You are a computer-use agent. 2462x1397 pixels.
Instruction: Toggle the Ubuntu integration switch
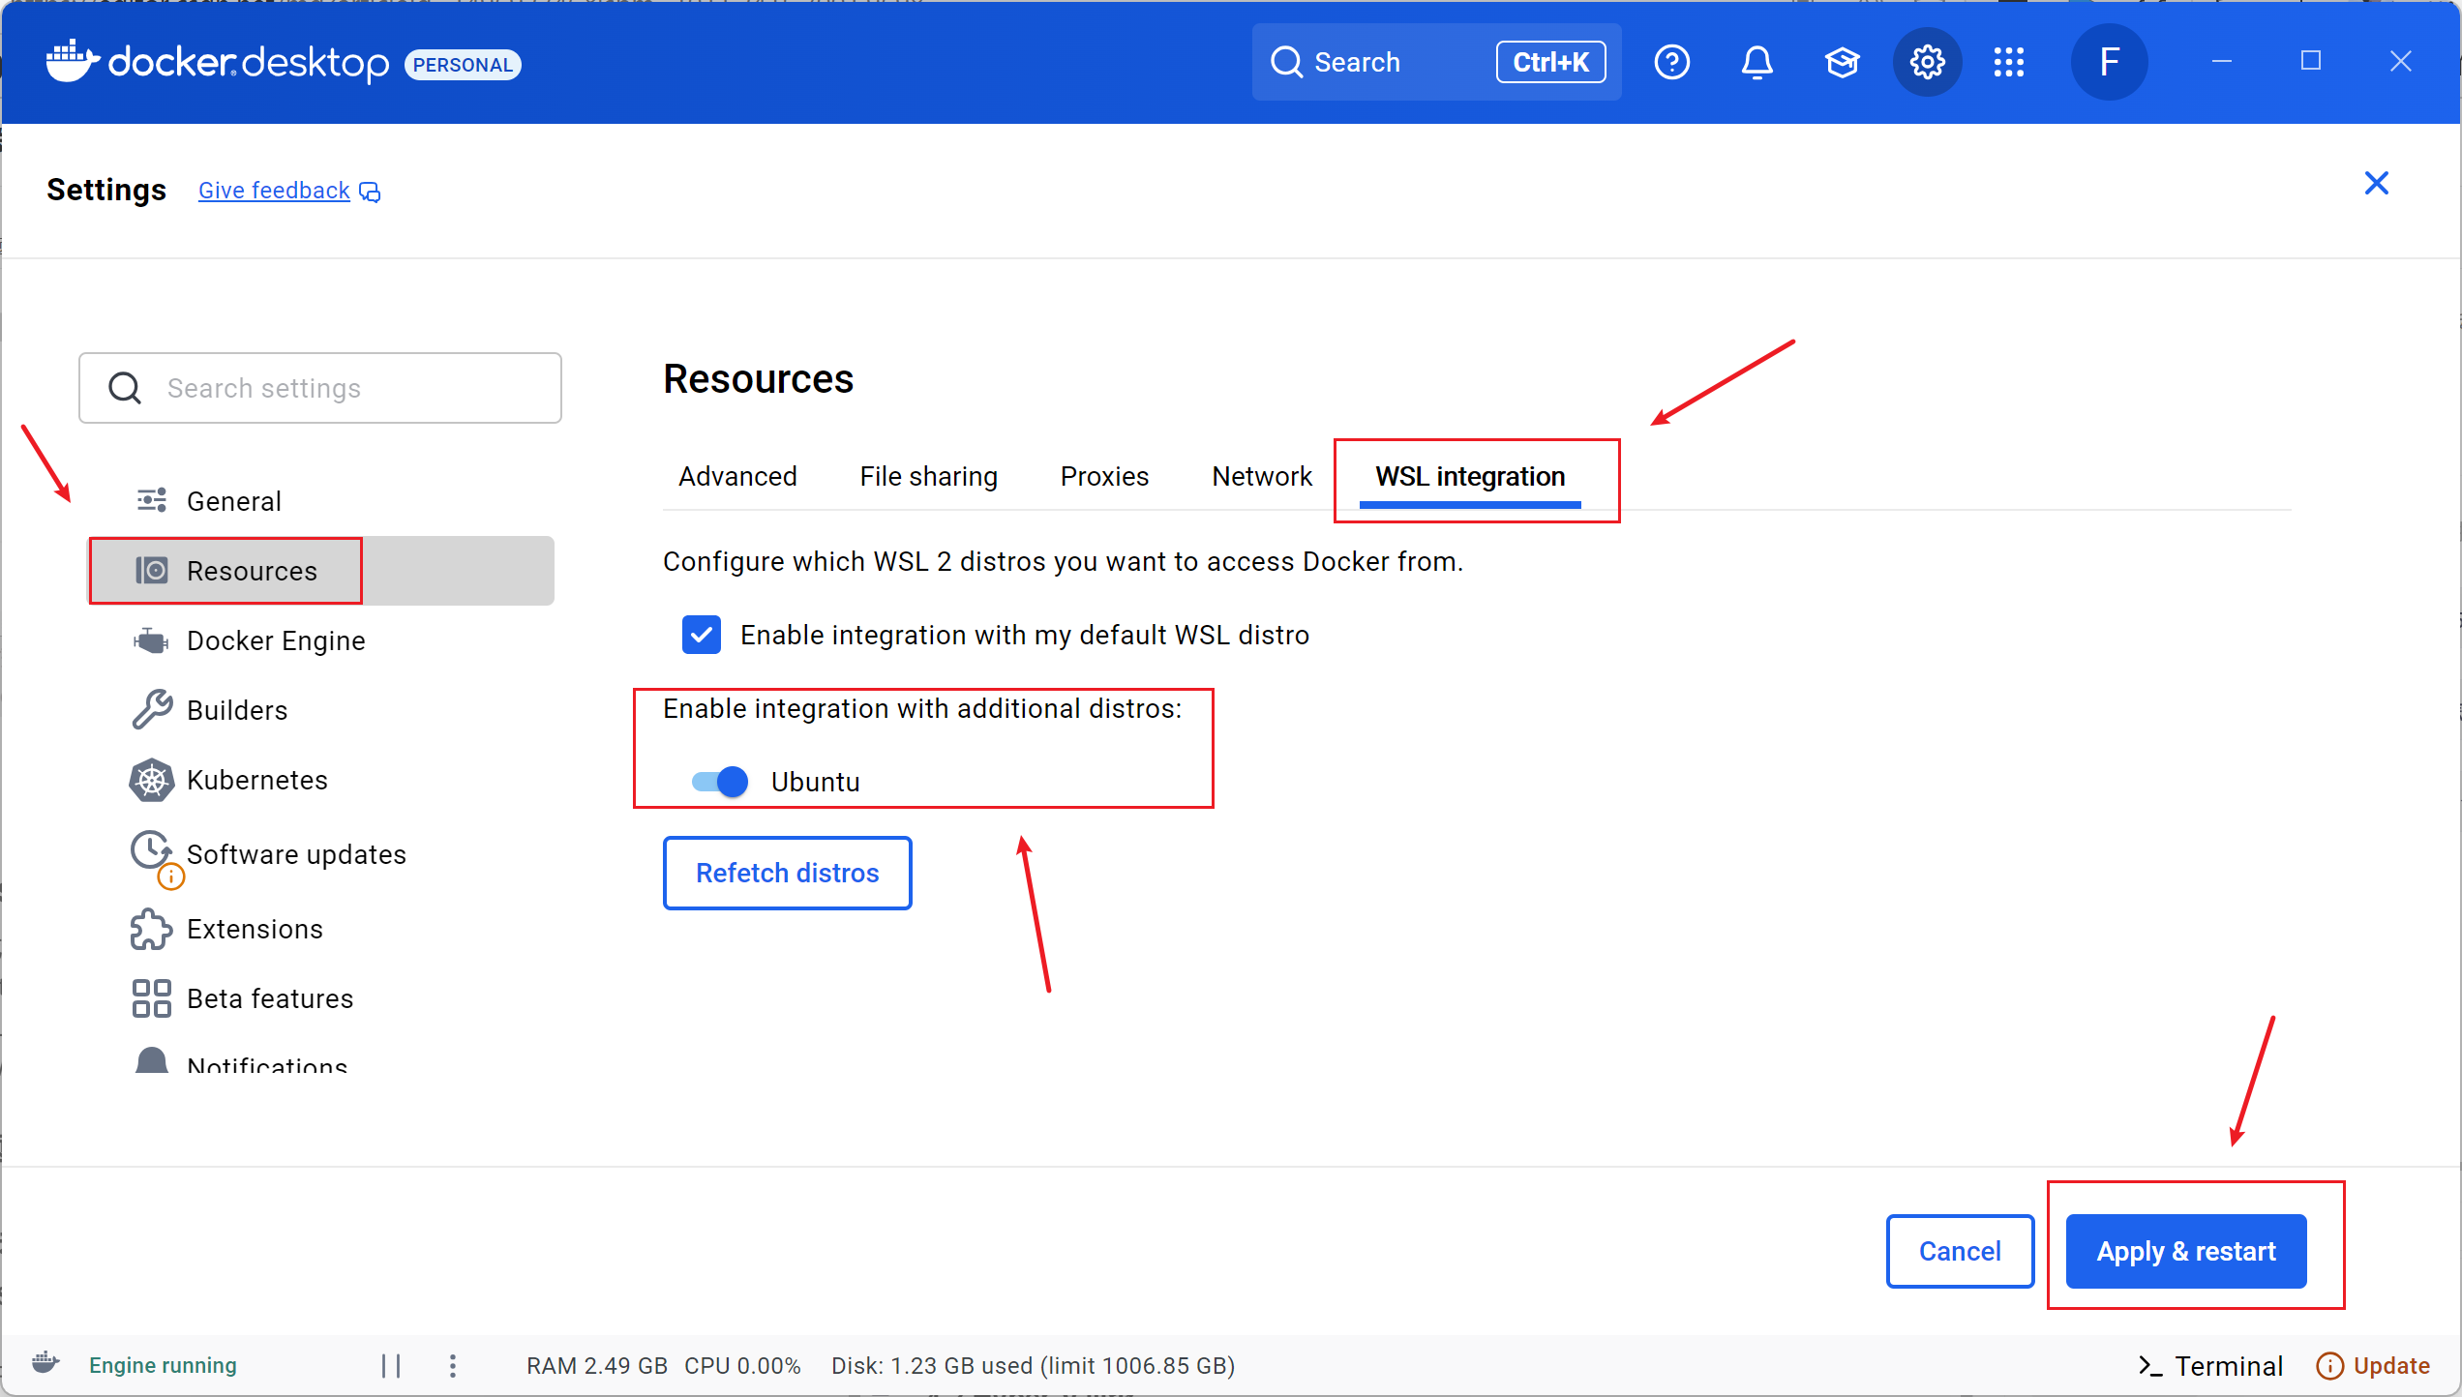coord(720,781)
